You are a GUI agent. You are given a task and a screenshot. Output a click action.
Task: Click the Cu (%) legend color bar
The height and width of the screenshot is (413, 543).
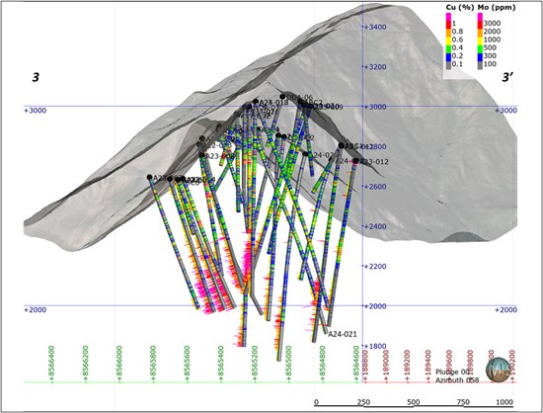448,41
